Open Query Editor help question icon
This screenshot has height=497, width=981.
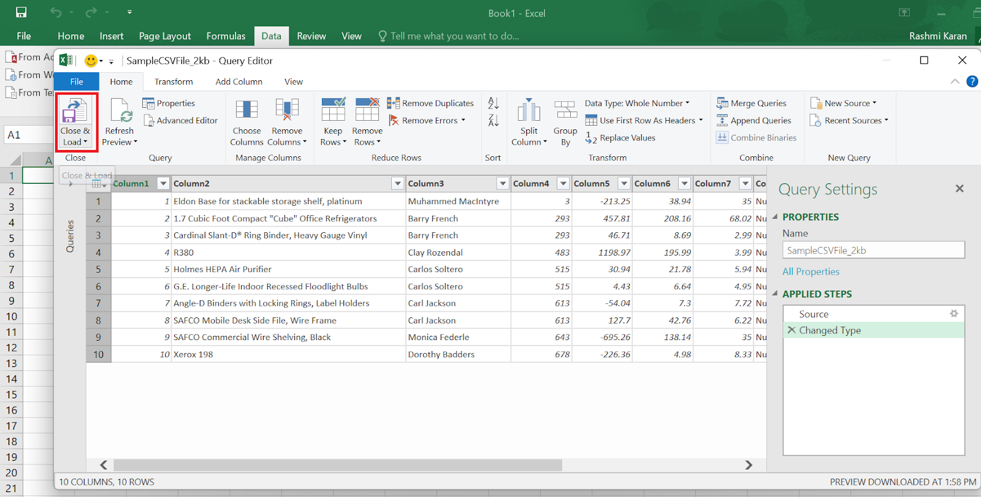click(x=972, y=81)
